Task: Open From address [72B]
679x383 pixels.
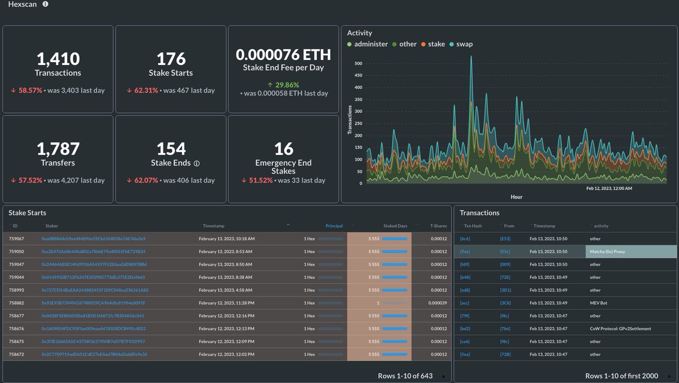Action: point(505,354)
